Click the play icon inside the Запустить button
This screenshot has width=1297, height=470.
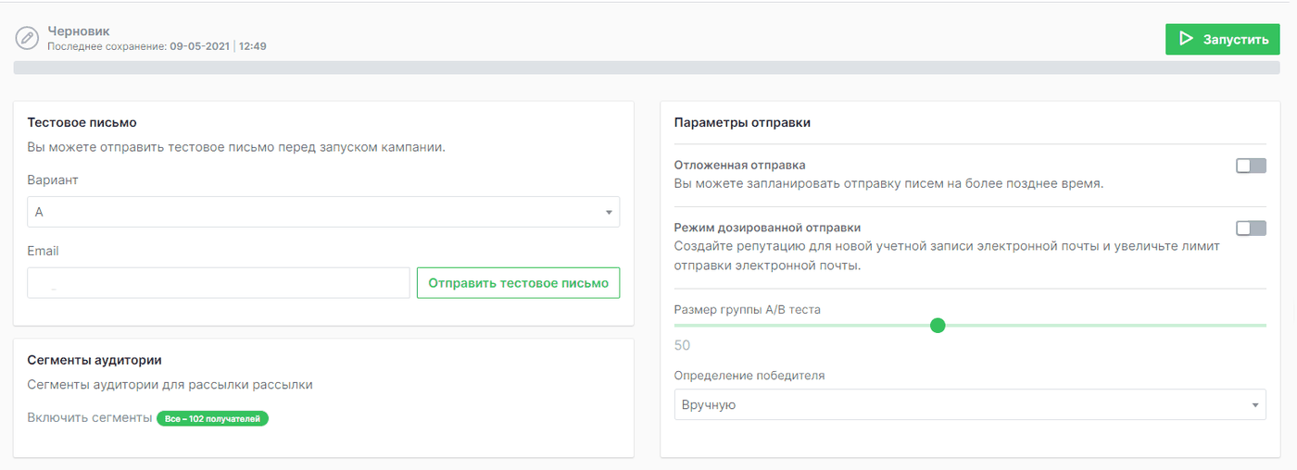(1185, 40)
